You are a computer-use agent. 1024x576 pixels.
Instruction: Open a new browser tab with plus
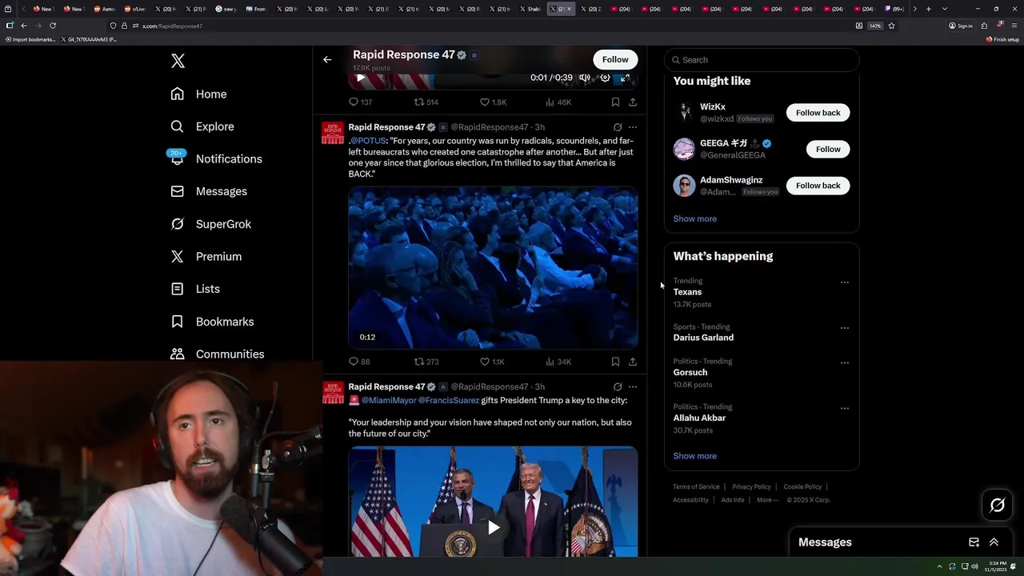pos(928,9)
